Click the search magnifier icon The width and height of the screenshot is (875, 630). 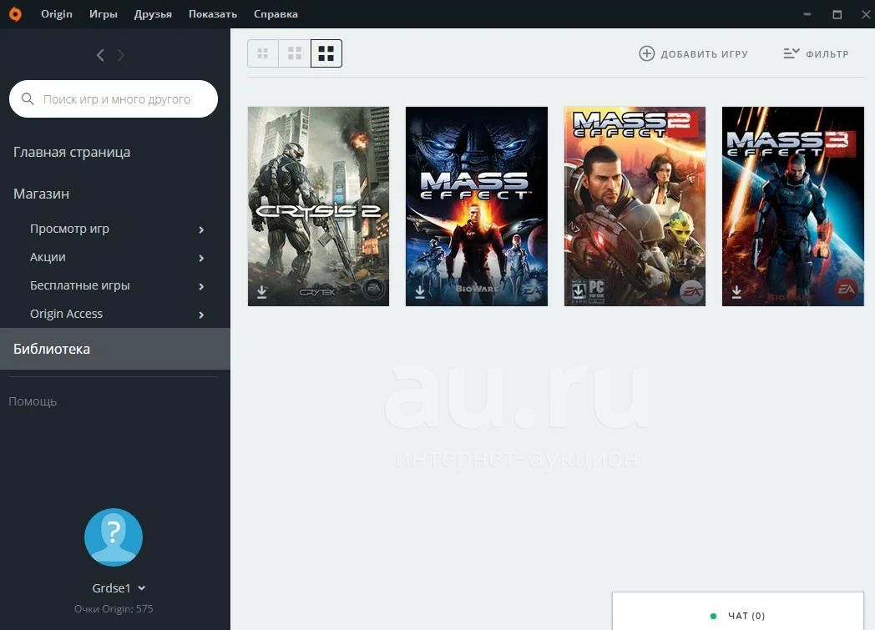tap(28, 98)
